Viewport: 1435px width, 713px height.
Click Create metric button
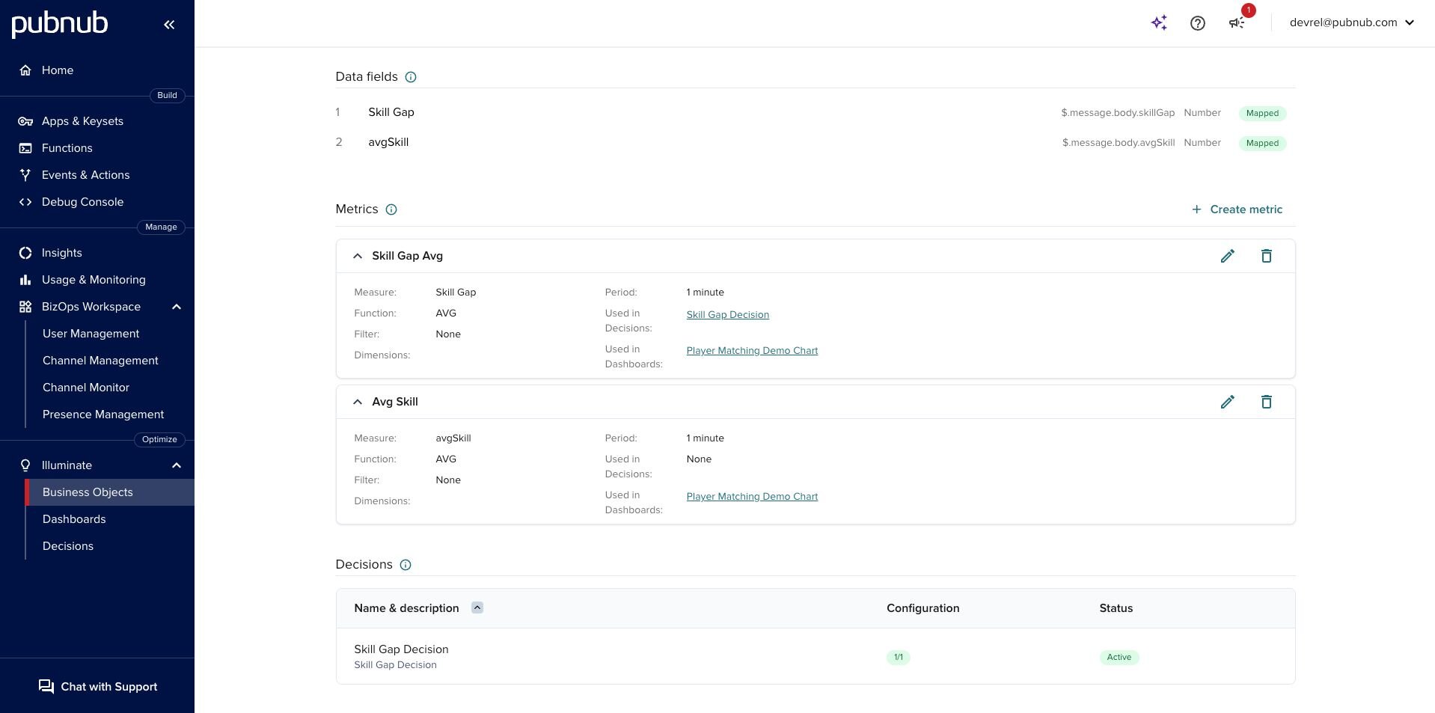[1237, 209]
